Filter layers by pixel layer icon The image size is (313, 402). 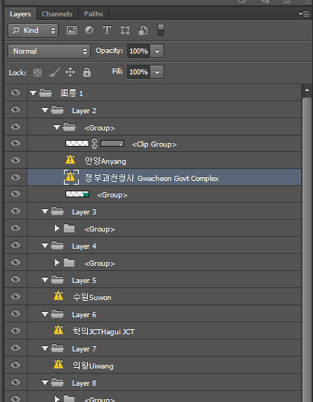pos(71,31)
